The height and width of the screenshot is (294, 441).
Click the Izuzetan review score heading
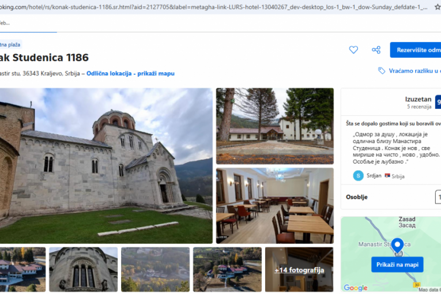tap(418, 99)
